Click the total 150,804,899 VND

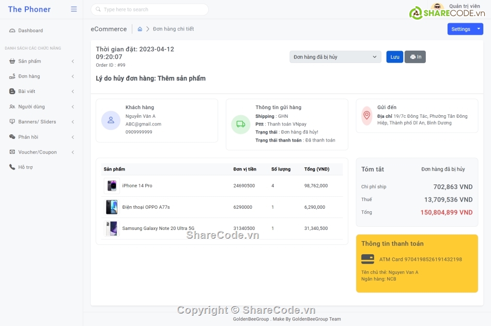(x=446, y=212)
